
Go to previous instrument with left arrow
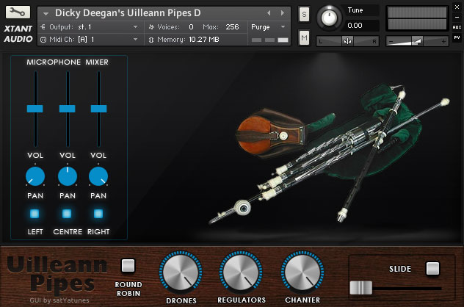pyautogui.click(x=269, y=12)
